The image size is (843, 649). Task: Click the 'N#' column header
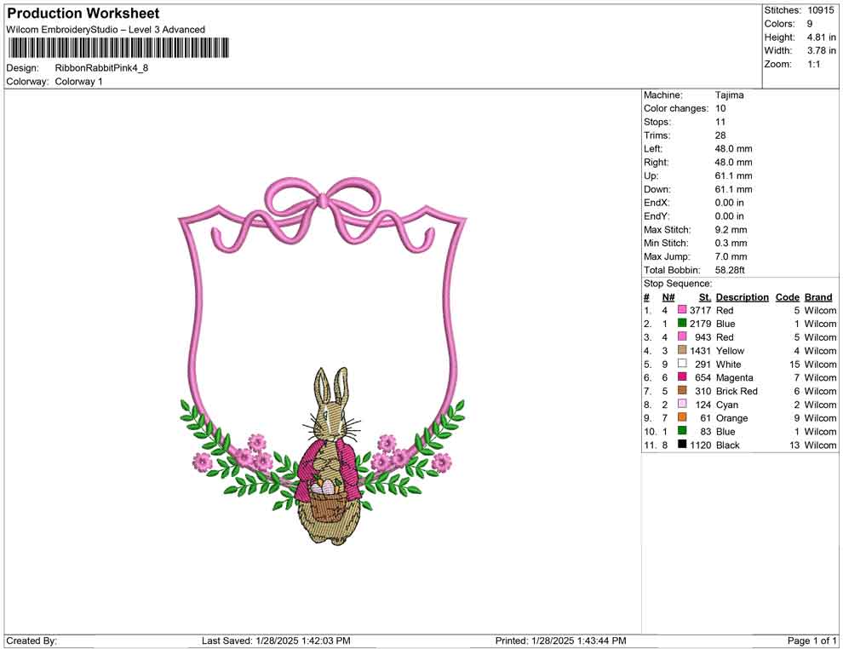(x=668, y=297)
